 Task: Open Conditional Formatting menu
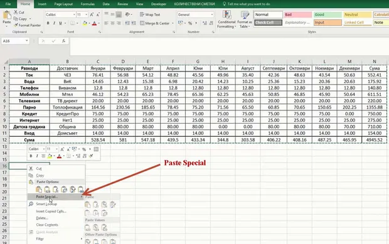point(226,19)
